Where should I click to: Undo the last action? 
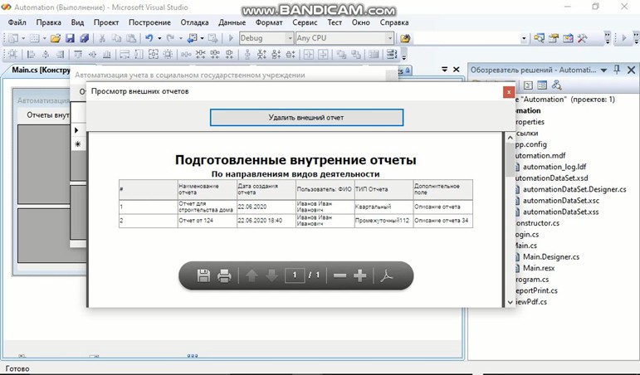click(149, 38)
